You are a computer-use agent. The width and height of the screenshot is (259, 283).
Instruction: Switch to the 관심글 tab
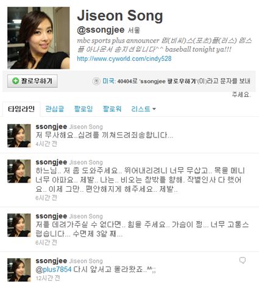pos(55,109)
